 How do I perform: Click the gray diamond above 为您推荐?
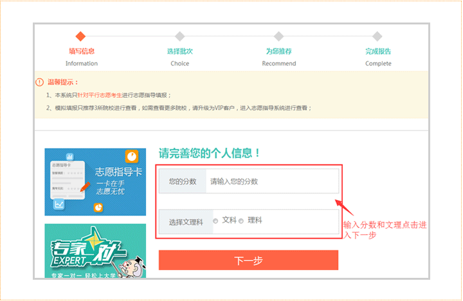click(x=278, y=36)
